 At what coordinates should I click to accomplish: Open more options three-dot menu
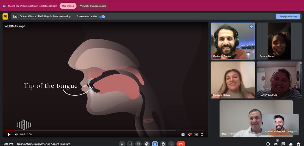[171, 144]
